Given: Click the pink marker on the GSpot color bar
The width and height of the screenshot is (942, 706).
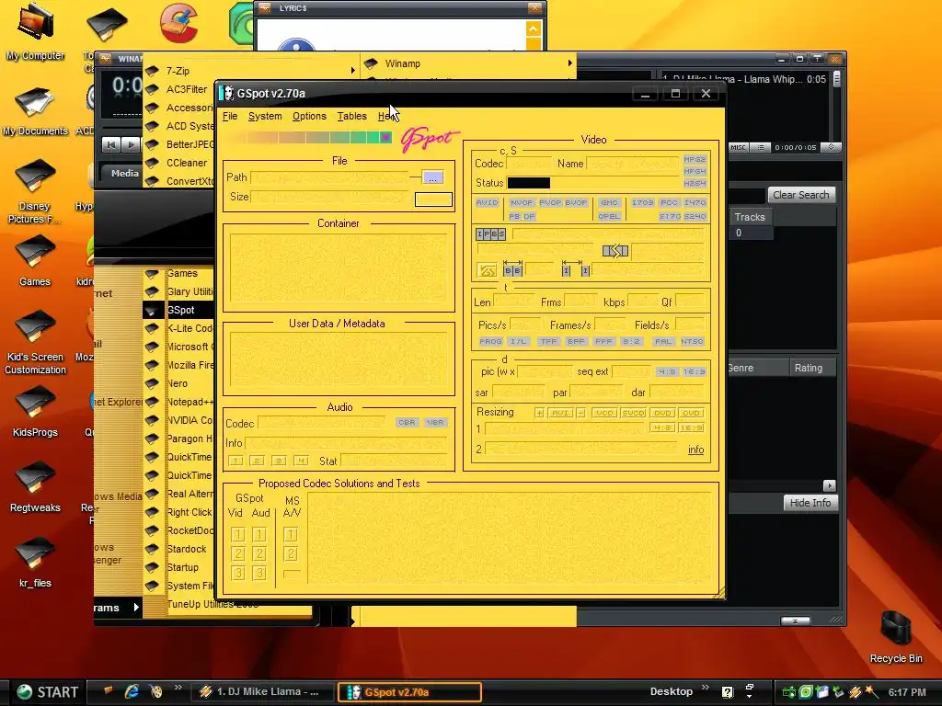Looking at the screenshot, I should tap(386, 138).
